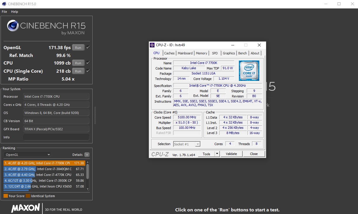Screen dimensions: 358x214
Task: Select the CPU tab in CPU-Z
Action: 157,53
